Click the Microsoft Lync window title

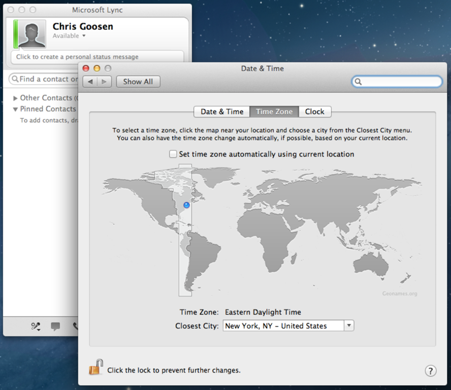[x=97, y=10]
